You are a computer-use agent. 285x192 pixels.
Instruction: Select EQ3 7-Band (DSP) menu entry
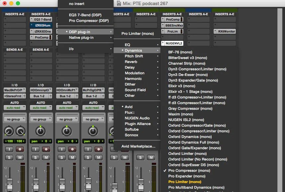(x=86, y=15)
